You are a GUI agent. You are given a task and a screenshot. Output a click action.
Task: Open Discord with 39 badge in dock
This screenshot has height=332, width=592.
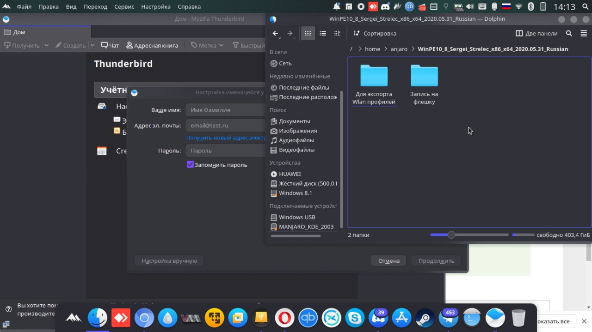378,318
